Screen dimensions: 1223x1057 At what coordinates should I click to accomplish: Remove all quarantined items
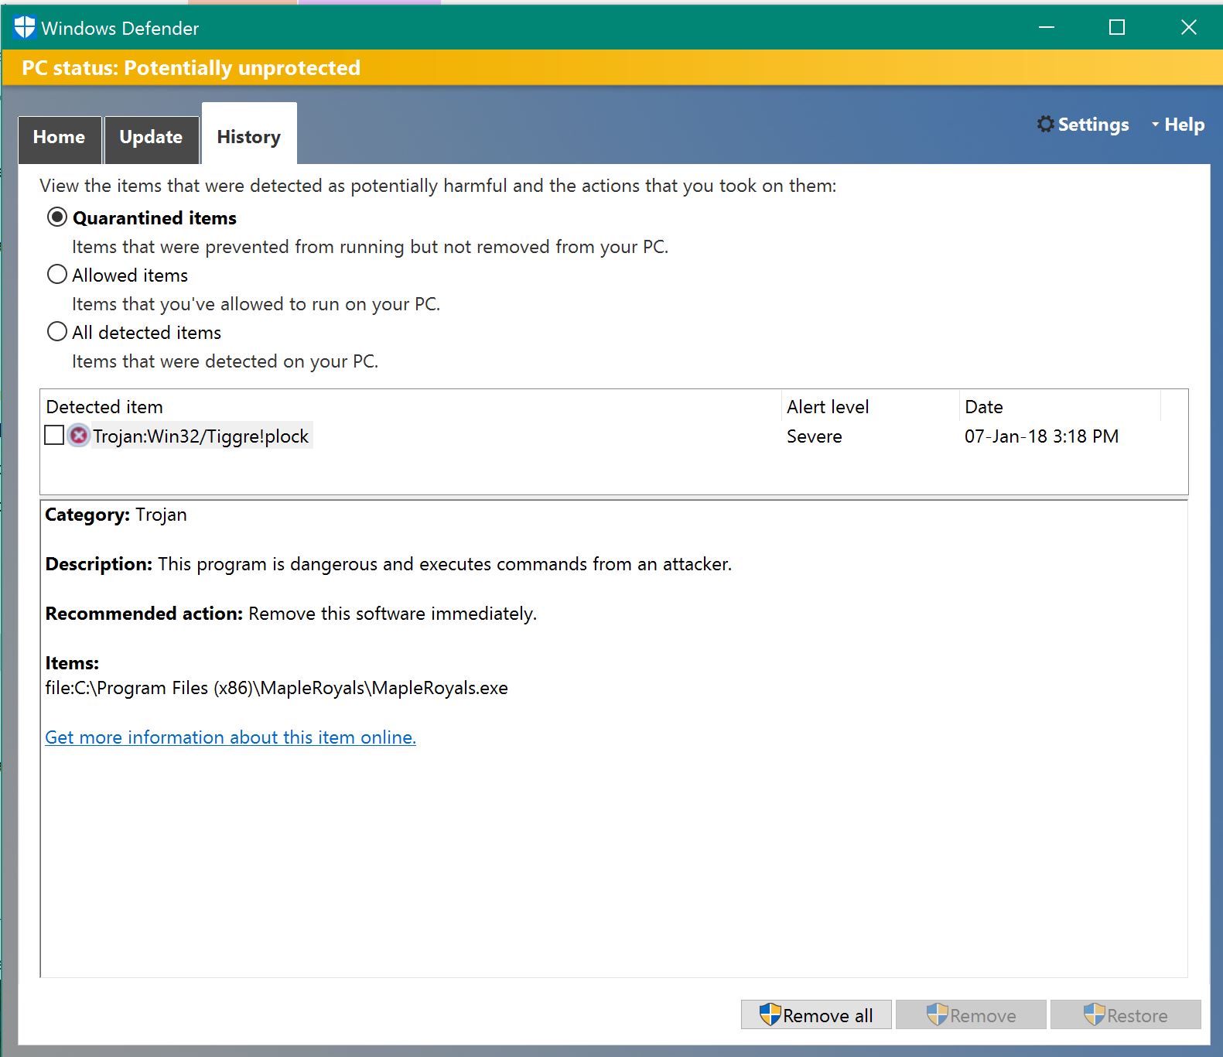click(x=816, y=1014)
